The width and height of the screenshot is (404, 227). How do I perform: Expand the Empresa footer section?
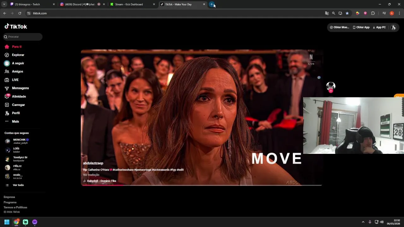tap(9, 197)
